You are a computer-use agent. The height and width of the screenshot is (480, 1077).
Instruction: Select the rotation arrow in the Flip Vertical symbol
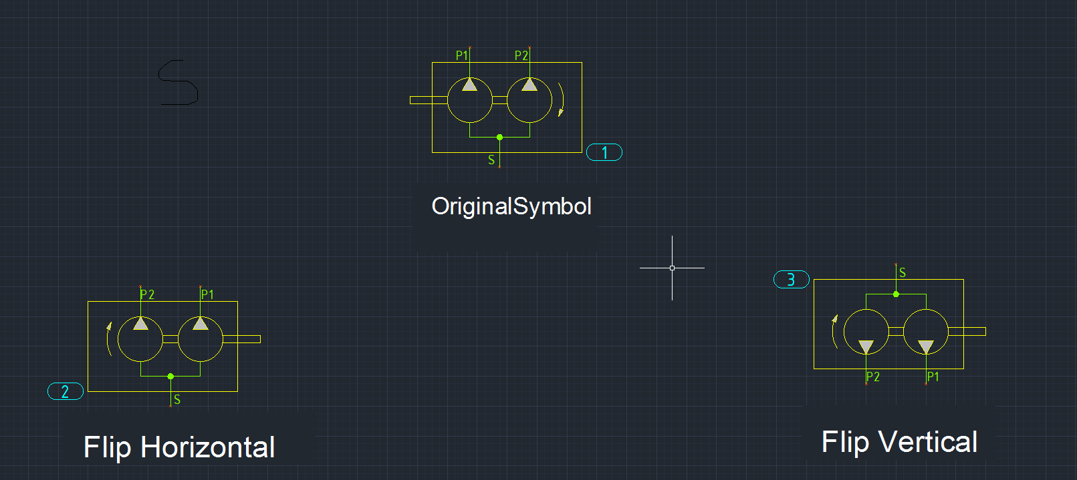[x=834, y=331]
